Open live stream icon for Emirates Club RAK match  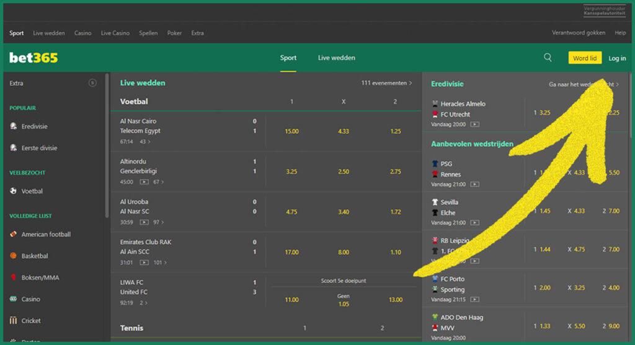coord(144,263)
